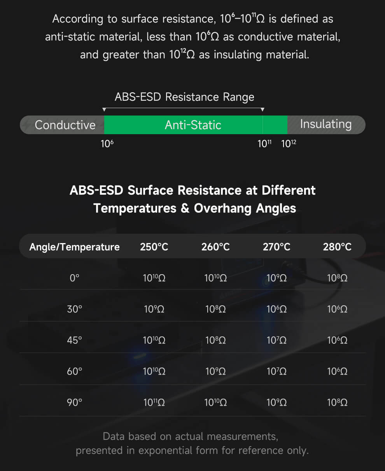
Task: Select the 45° row label
Action: click(74, 340)
